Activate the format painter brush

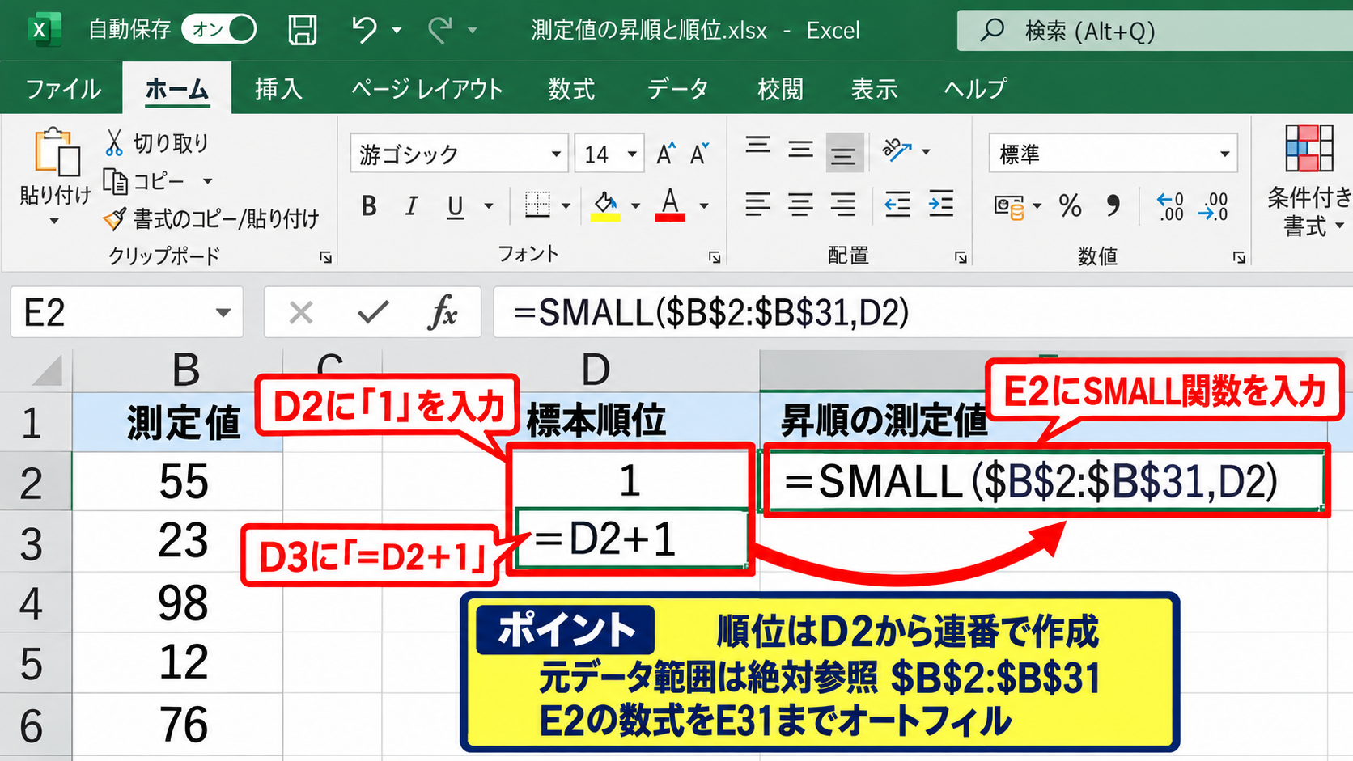click(x=114, y=218)
